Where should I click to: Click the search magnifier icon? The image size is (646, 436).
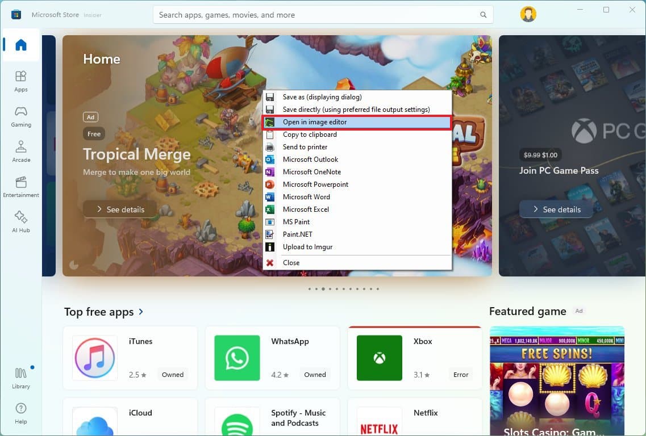[484, 15]
